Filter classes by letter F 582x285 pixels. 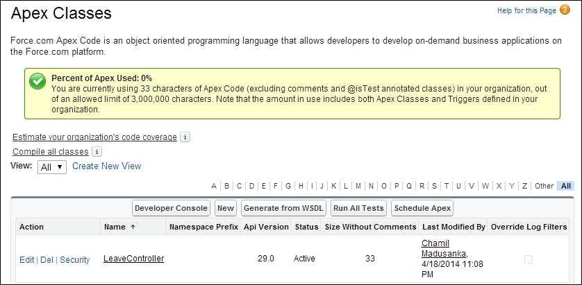coord(276,186)
